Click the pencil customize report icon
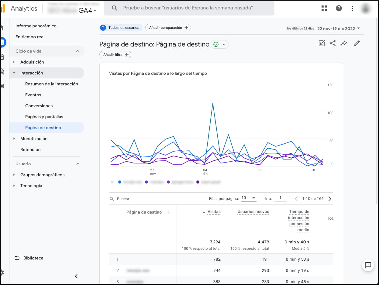Image resolution: width=379 pixels, height=285 pixels. click(357, 43)
